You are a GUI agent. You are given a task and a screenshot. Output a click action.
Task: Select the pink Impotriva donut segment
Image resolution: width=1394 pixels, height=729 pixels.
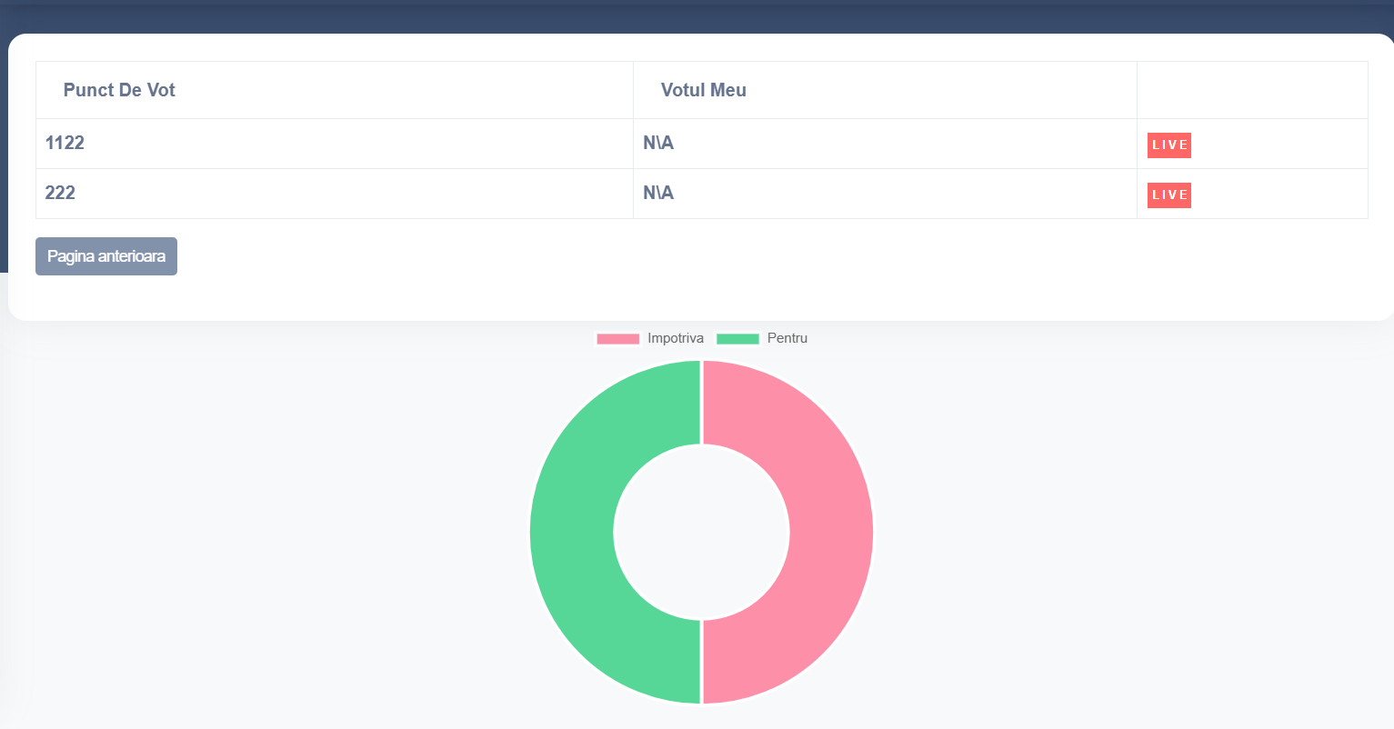(832, 532)
